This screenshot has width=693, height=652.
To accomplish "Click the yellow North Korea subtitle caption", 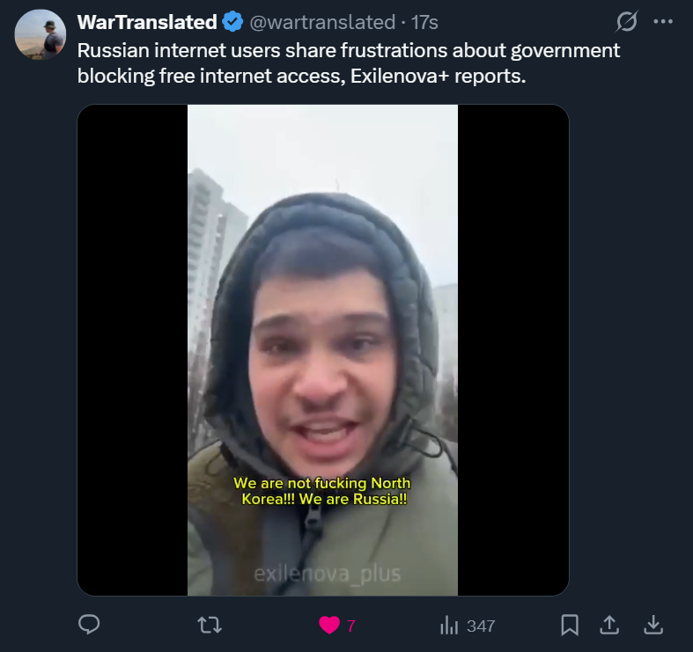I will tap(322, 491).
